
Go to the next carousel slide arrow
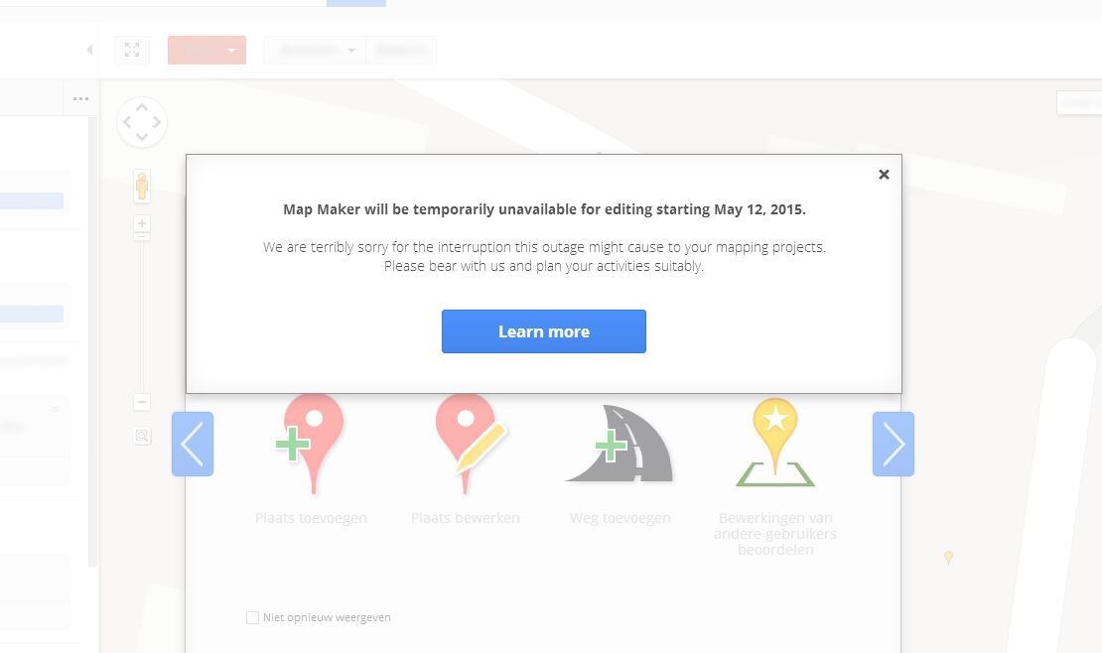click(894, 445)
